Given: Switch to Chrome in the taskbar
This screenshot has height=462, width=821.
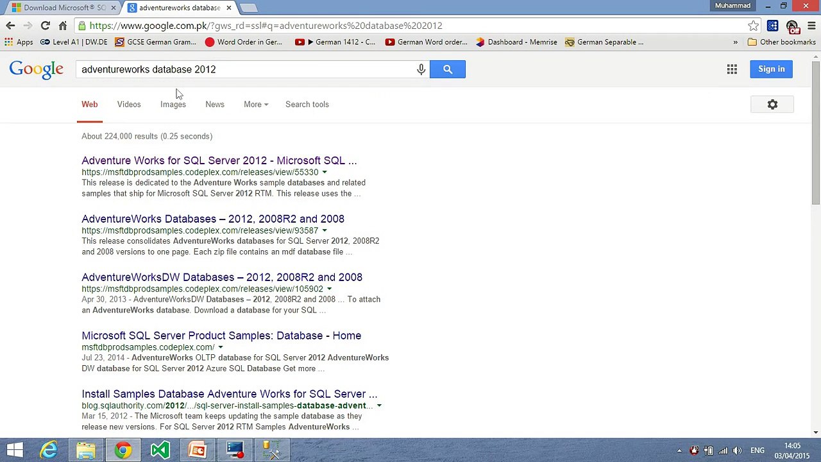Looking at the screenshot, I should pyautogui.click(x=123, y=450).
